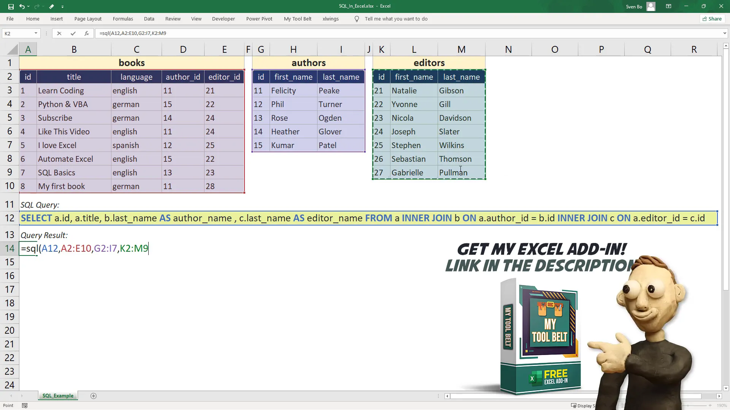Open the xlwings ribbon tab
730x410 pixels.
(x=331, y=19)
